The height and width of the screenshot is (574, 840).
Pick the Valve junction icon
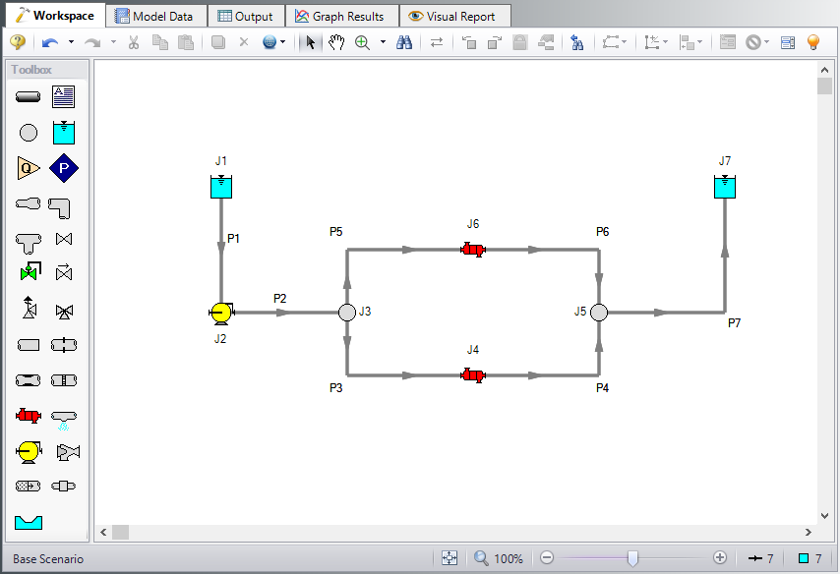[64, 239]
